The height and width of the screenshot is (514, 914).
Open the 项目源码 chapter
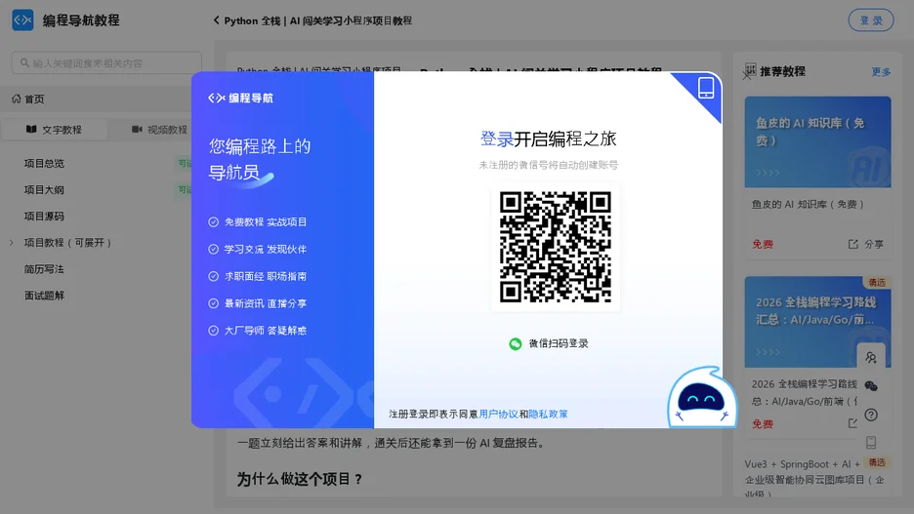tap(44, 216)
